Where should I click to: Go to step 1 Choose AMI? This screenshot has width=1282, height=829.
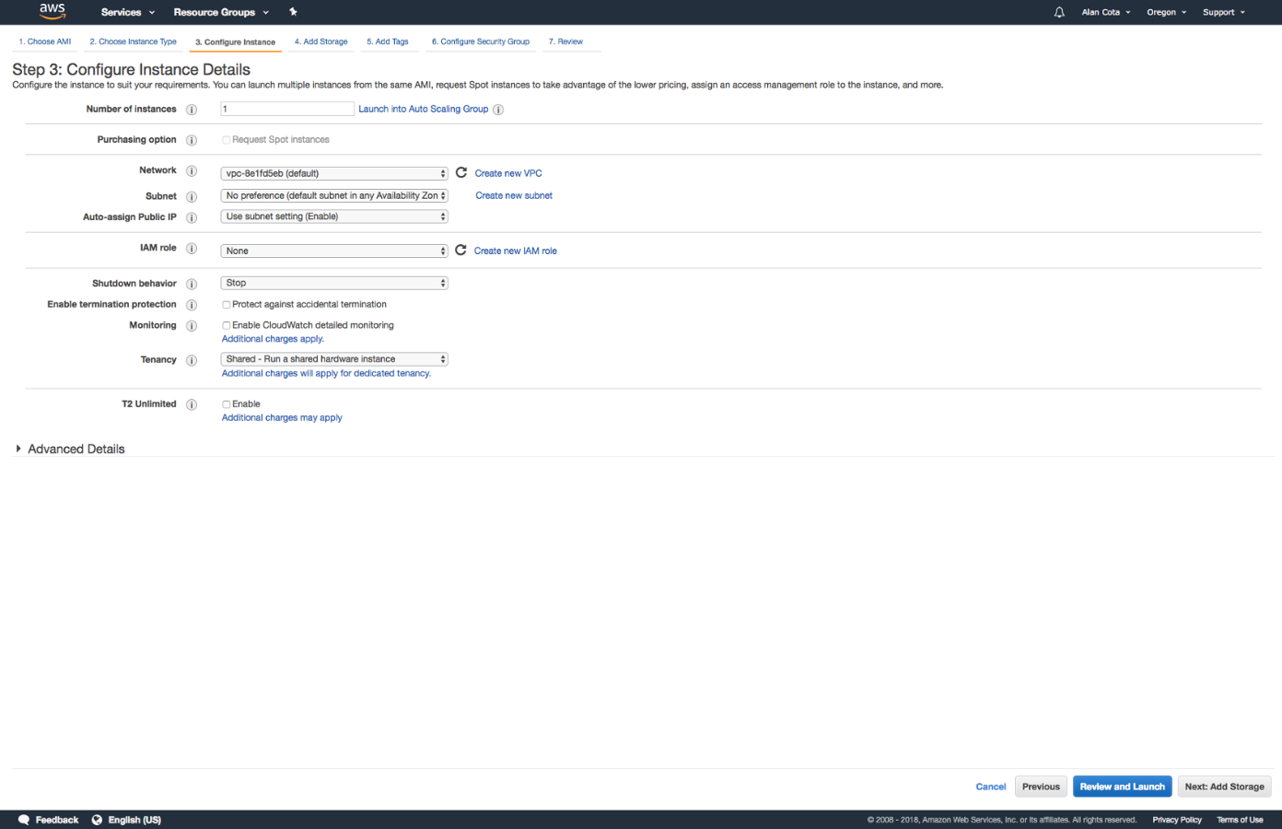(45, 41)
